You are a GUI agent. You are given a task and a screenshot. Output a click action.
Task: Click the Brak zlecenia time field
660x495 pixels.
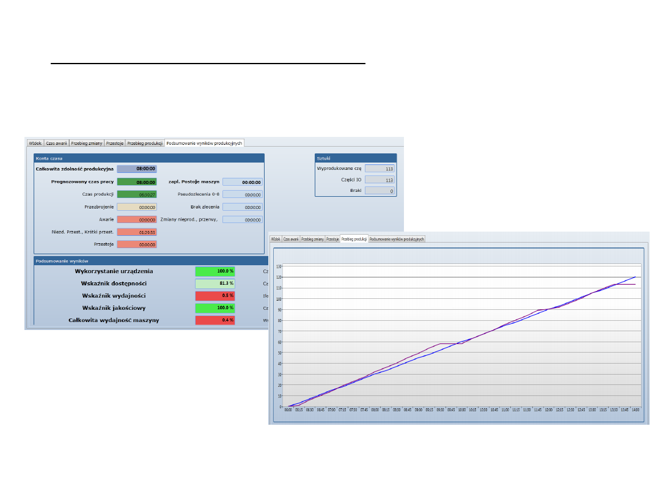242,207
